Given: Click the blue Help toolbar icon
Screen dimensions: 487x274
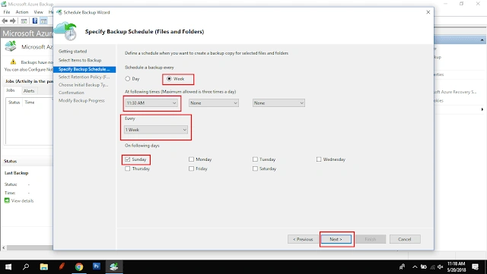Looking at the screenshot, I should pos(35,20).
